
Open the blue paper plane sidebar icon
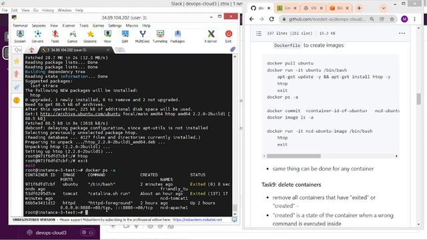[17, 87]
